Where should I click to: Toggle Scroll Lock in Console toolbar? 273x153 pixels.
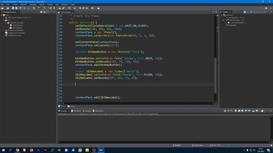(x=239, y=110)
